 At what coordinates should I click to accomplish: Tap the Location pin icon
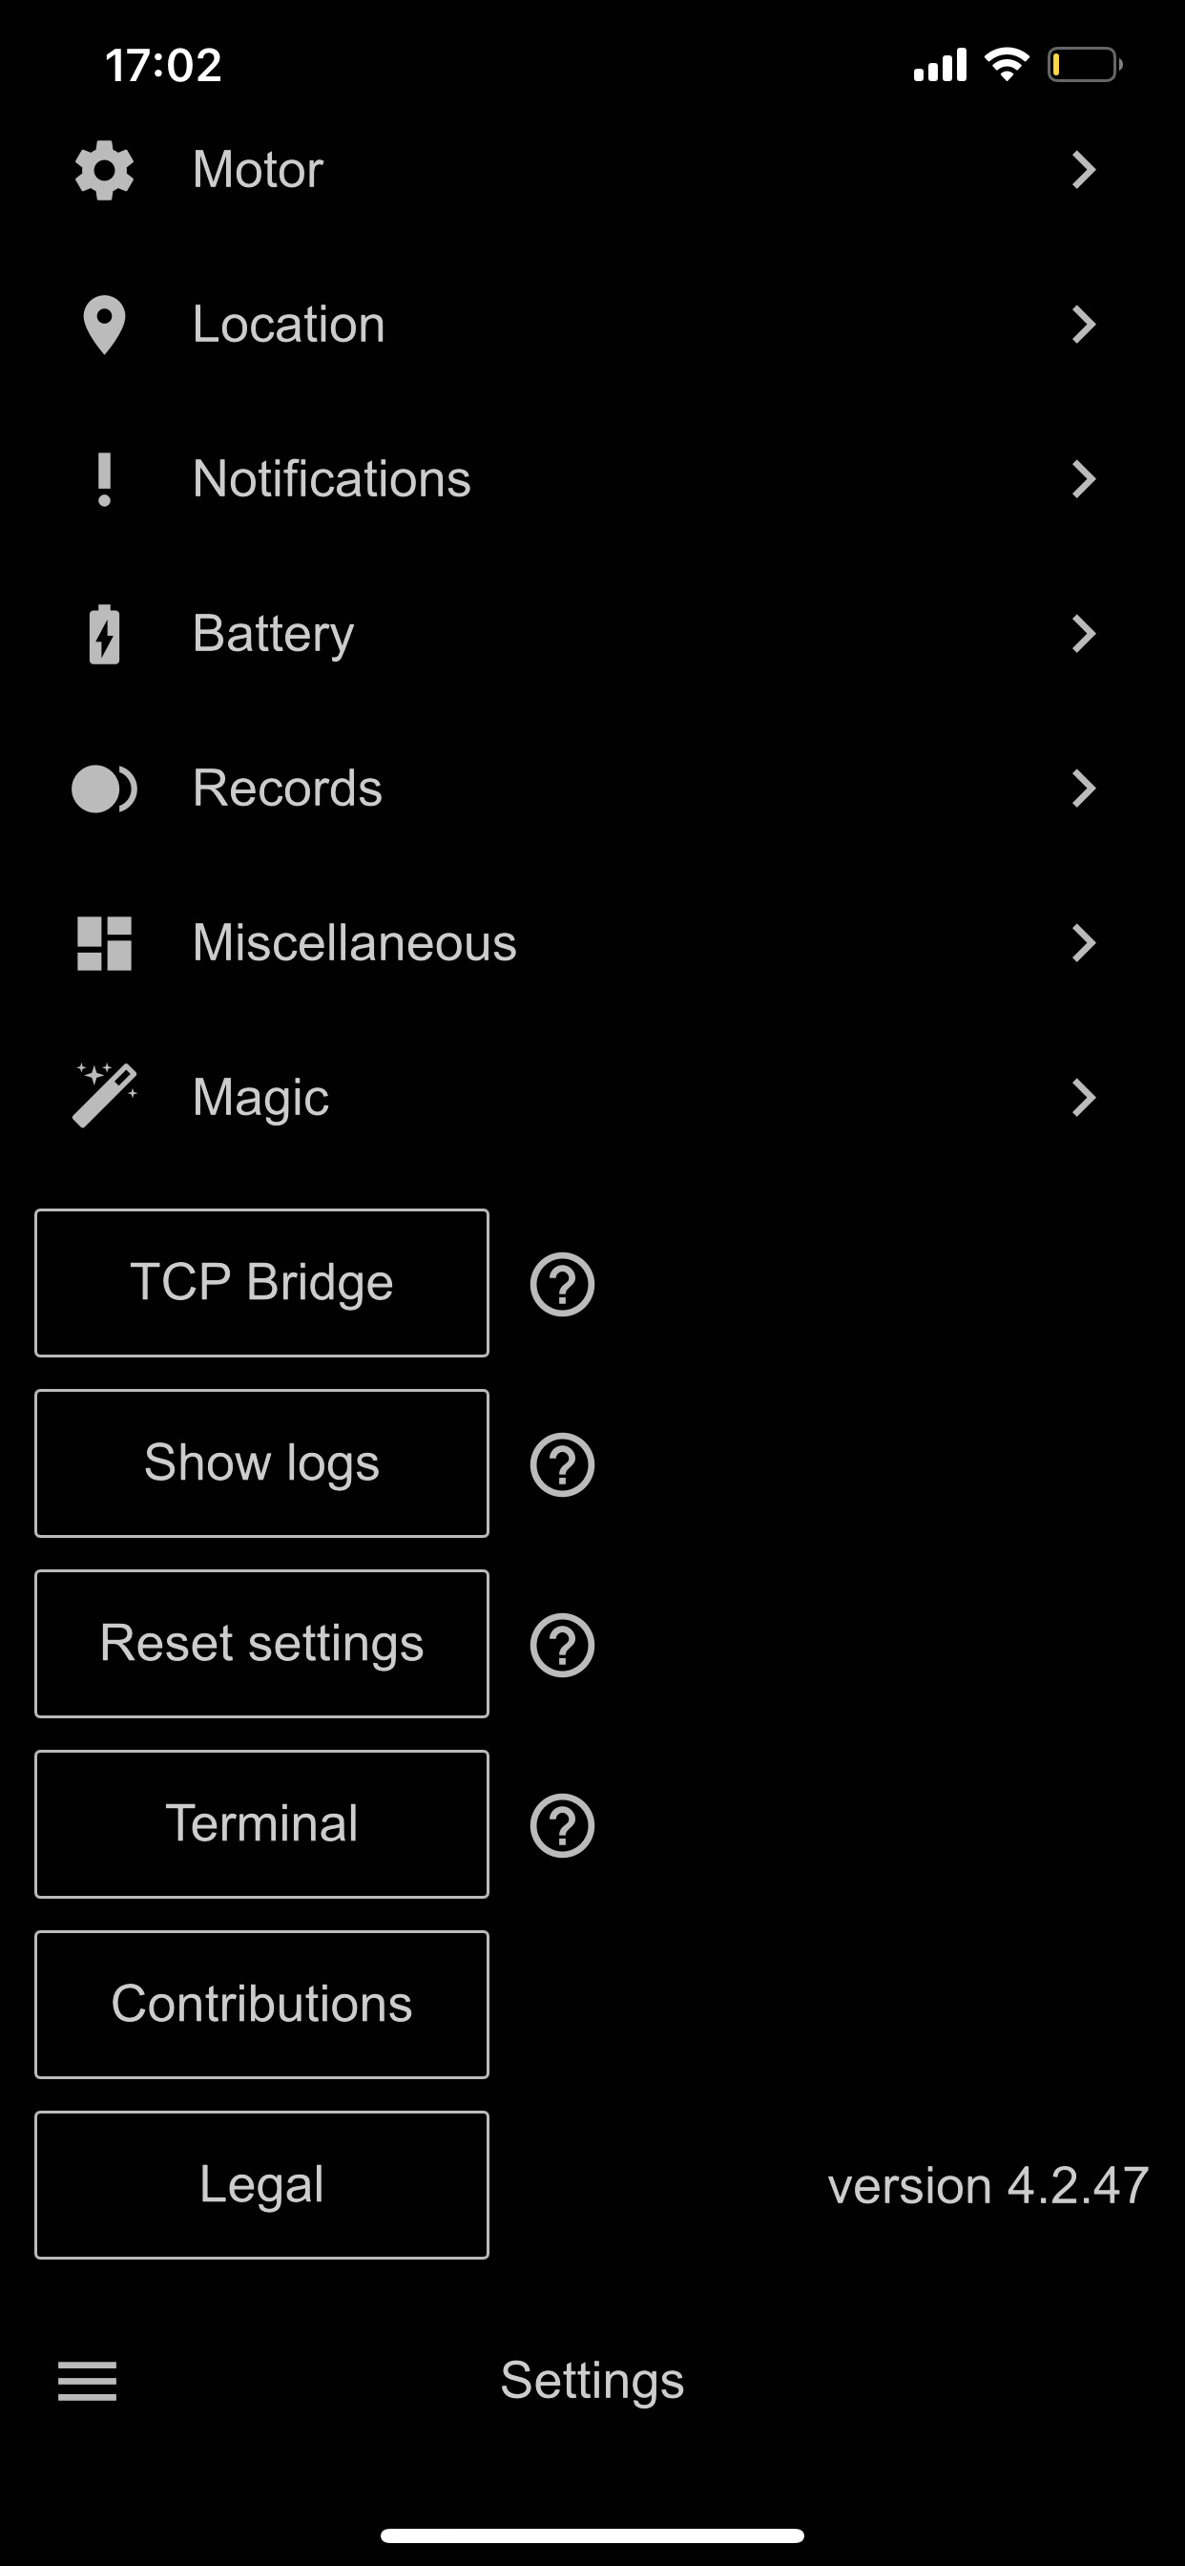(105, 325)
